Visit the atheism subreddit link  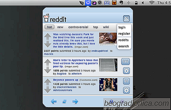77,74
